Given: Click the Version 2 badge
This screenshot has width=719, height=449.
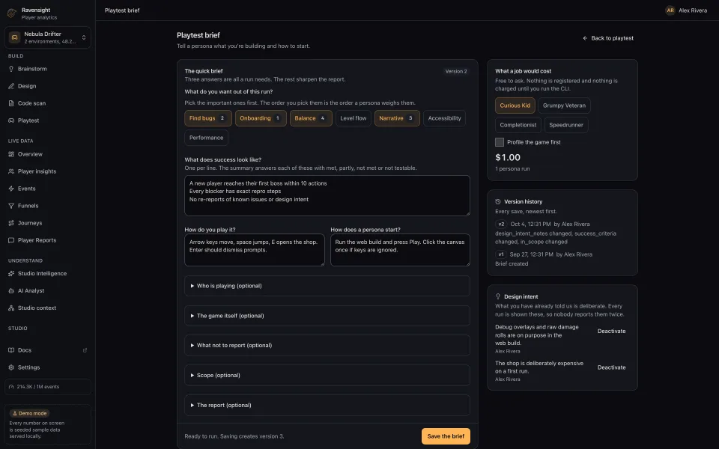Looking at the screenshot, I should 456,72.
